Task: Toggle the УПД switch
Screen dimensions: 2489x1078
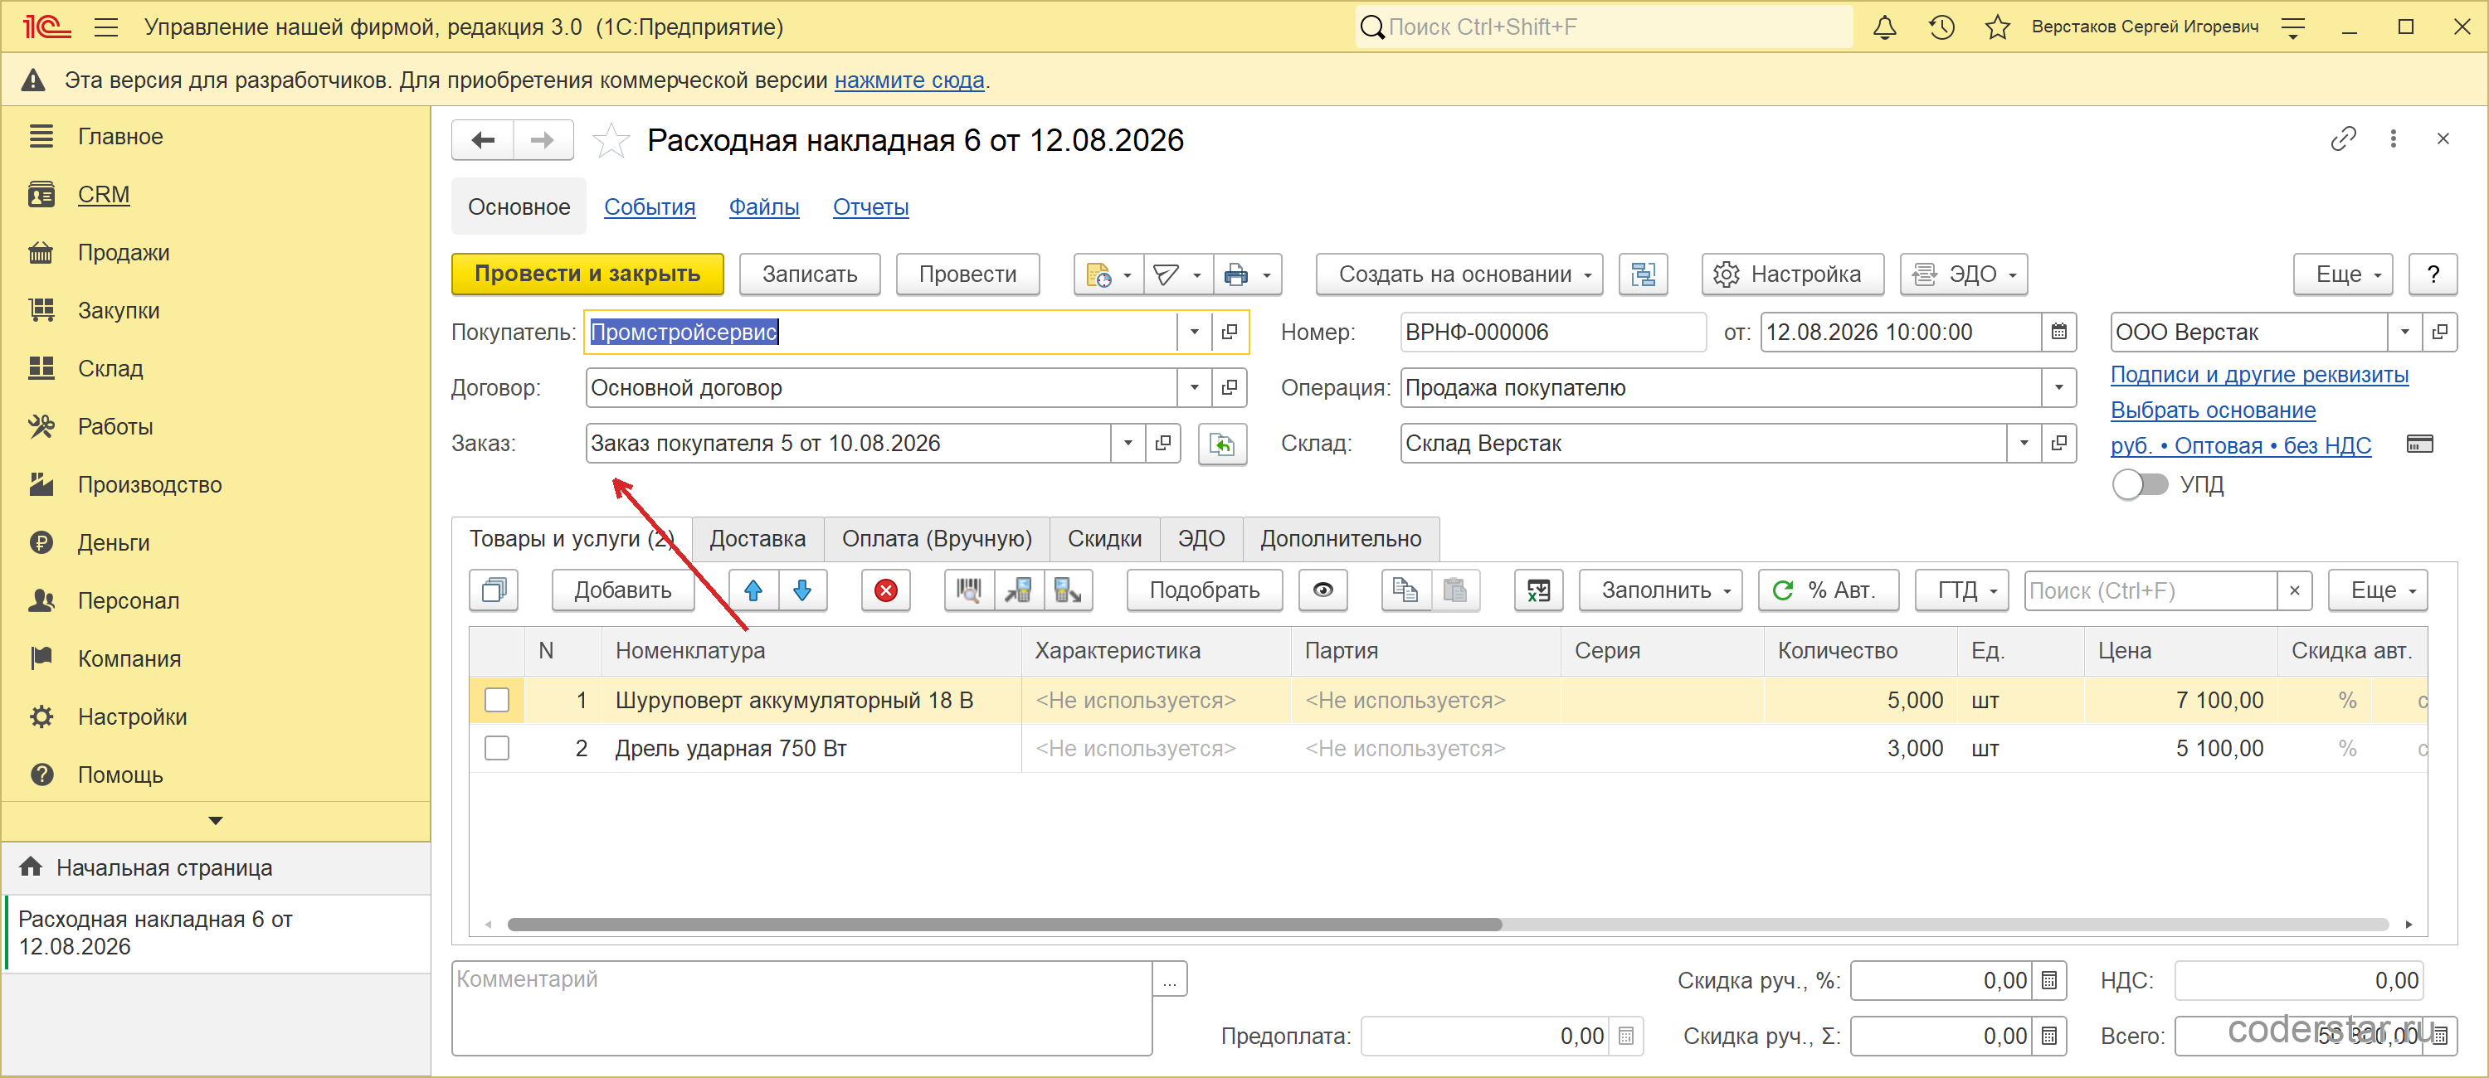Action: coord(2139,484)
